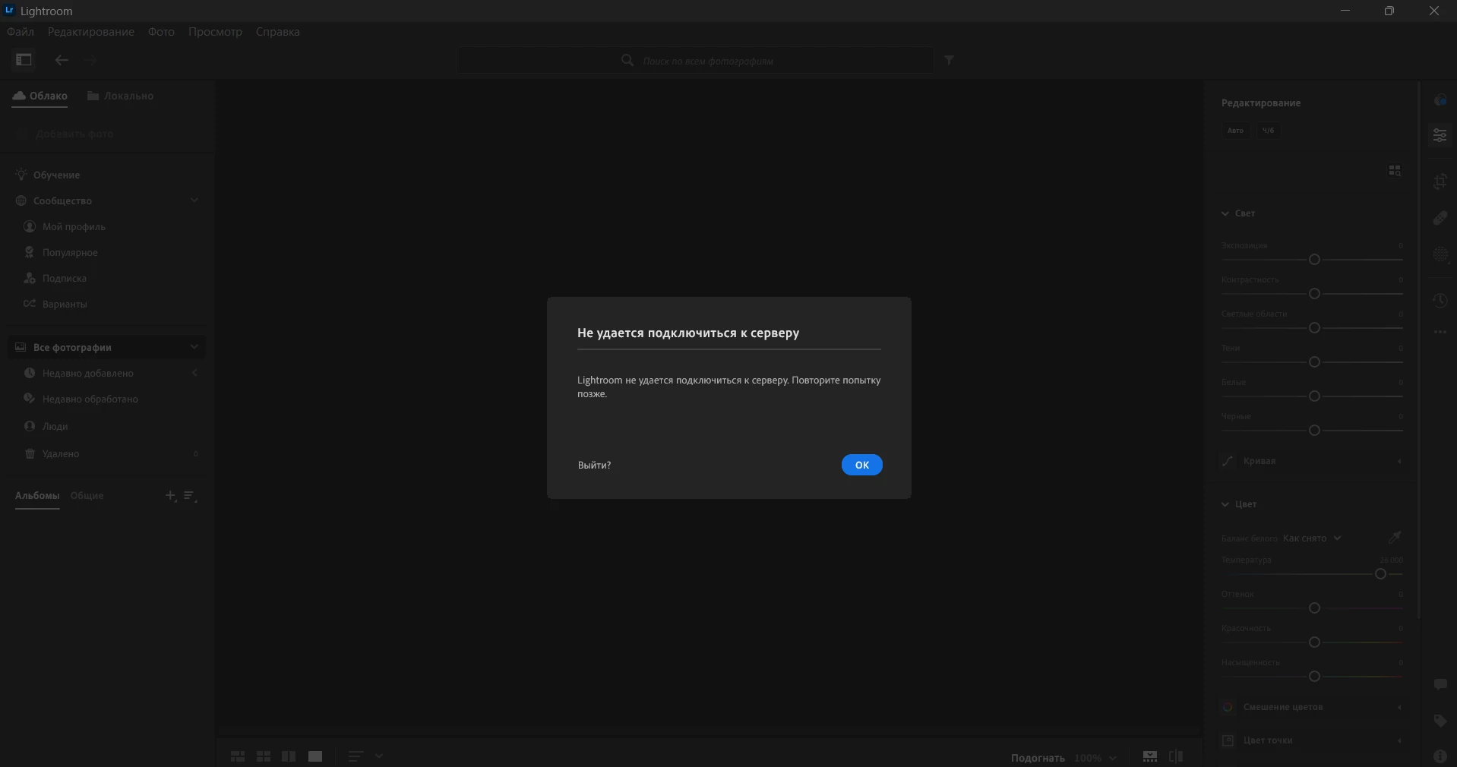Open the Редактирование menu
The width and height of the screenshot is (1457, 767).
tap(90, 32)
